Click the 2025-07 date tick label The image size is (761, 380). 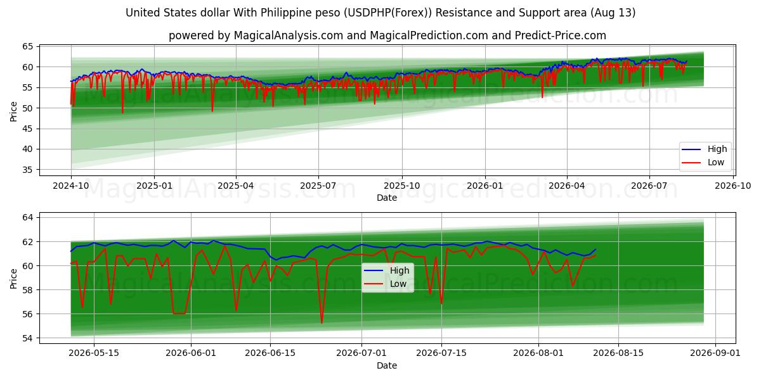pos(318,186)
